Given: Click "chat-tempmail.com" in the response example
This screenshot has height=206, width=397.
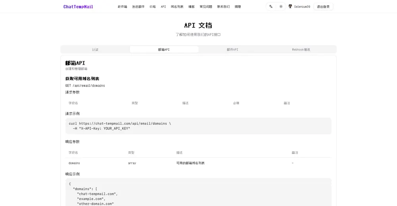Looking at the screenshot, I should click(98, 194).
